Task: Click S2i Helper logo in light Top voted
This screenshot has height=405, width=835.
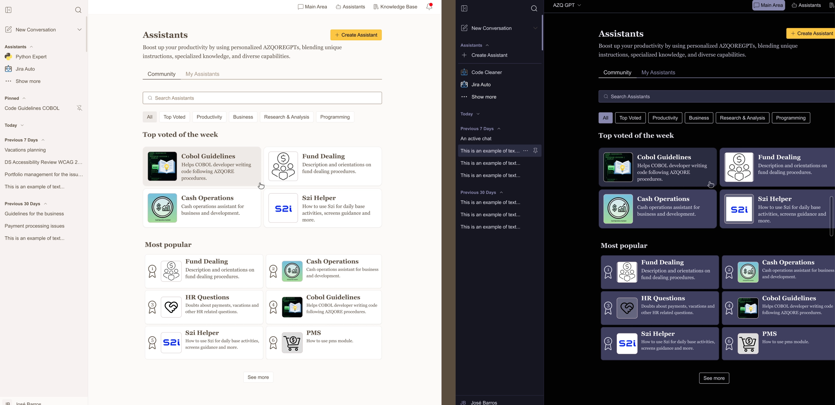Action: click(283, 208)
